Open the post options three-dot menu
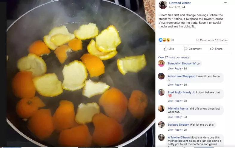This screenshot has height=148, width=235. 225,3
